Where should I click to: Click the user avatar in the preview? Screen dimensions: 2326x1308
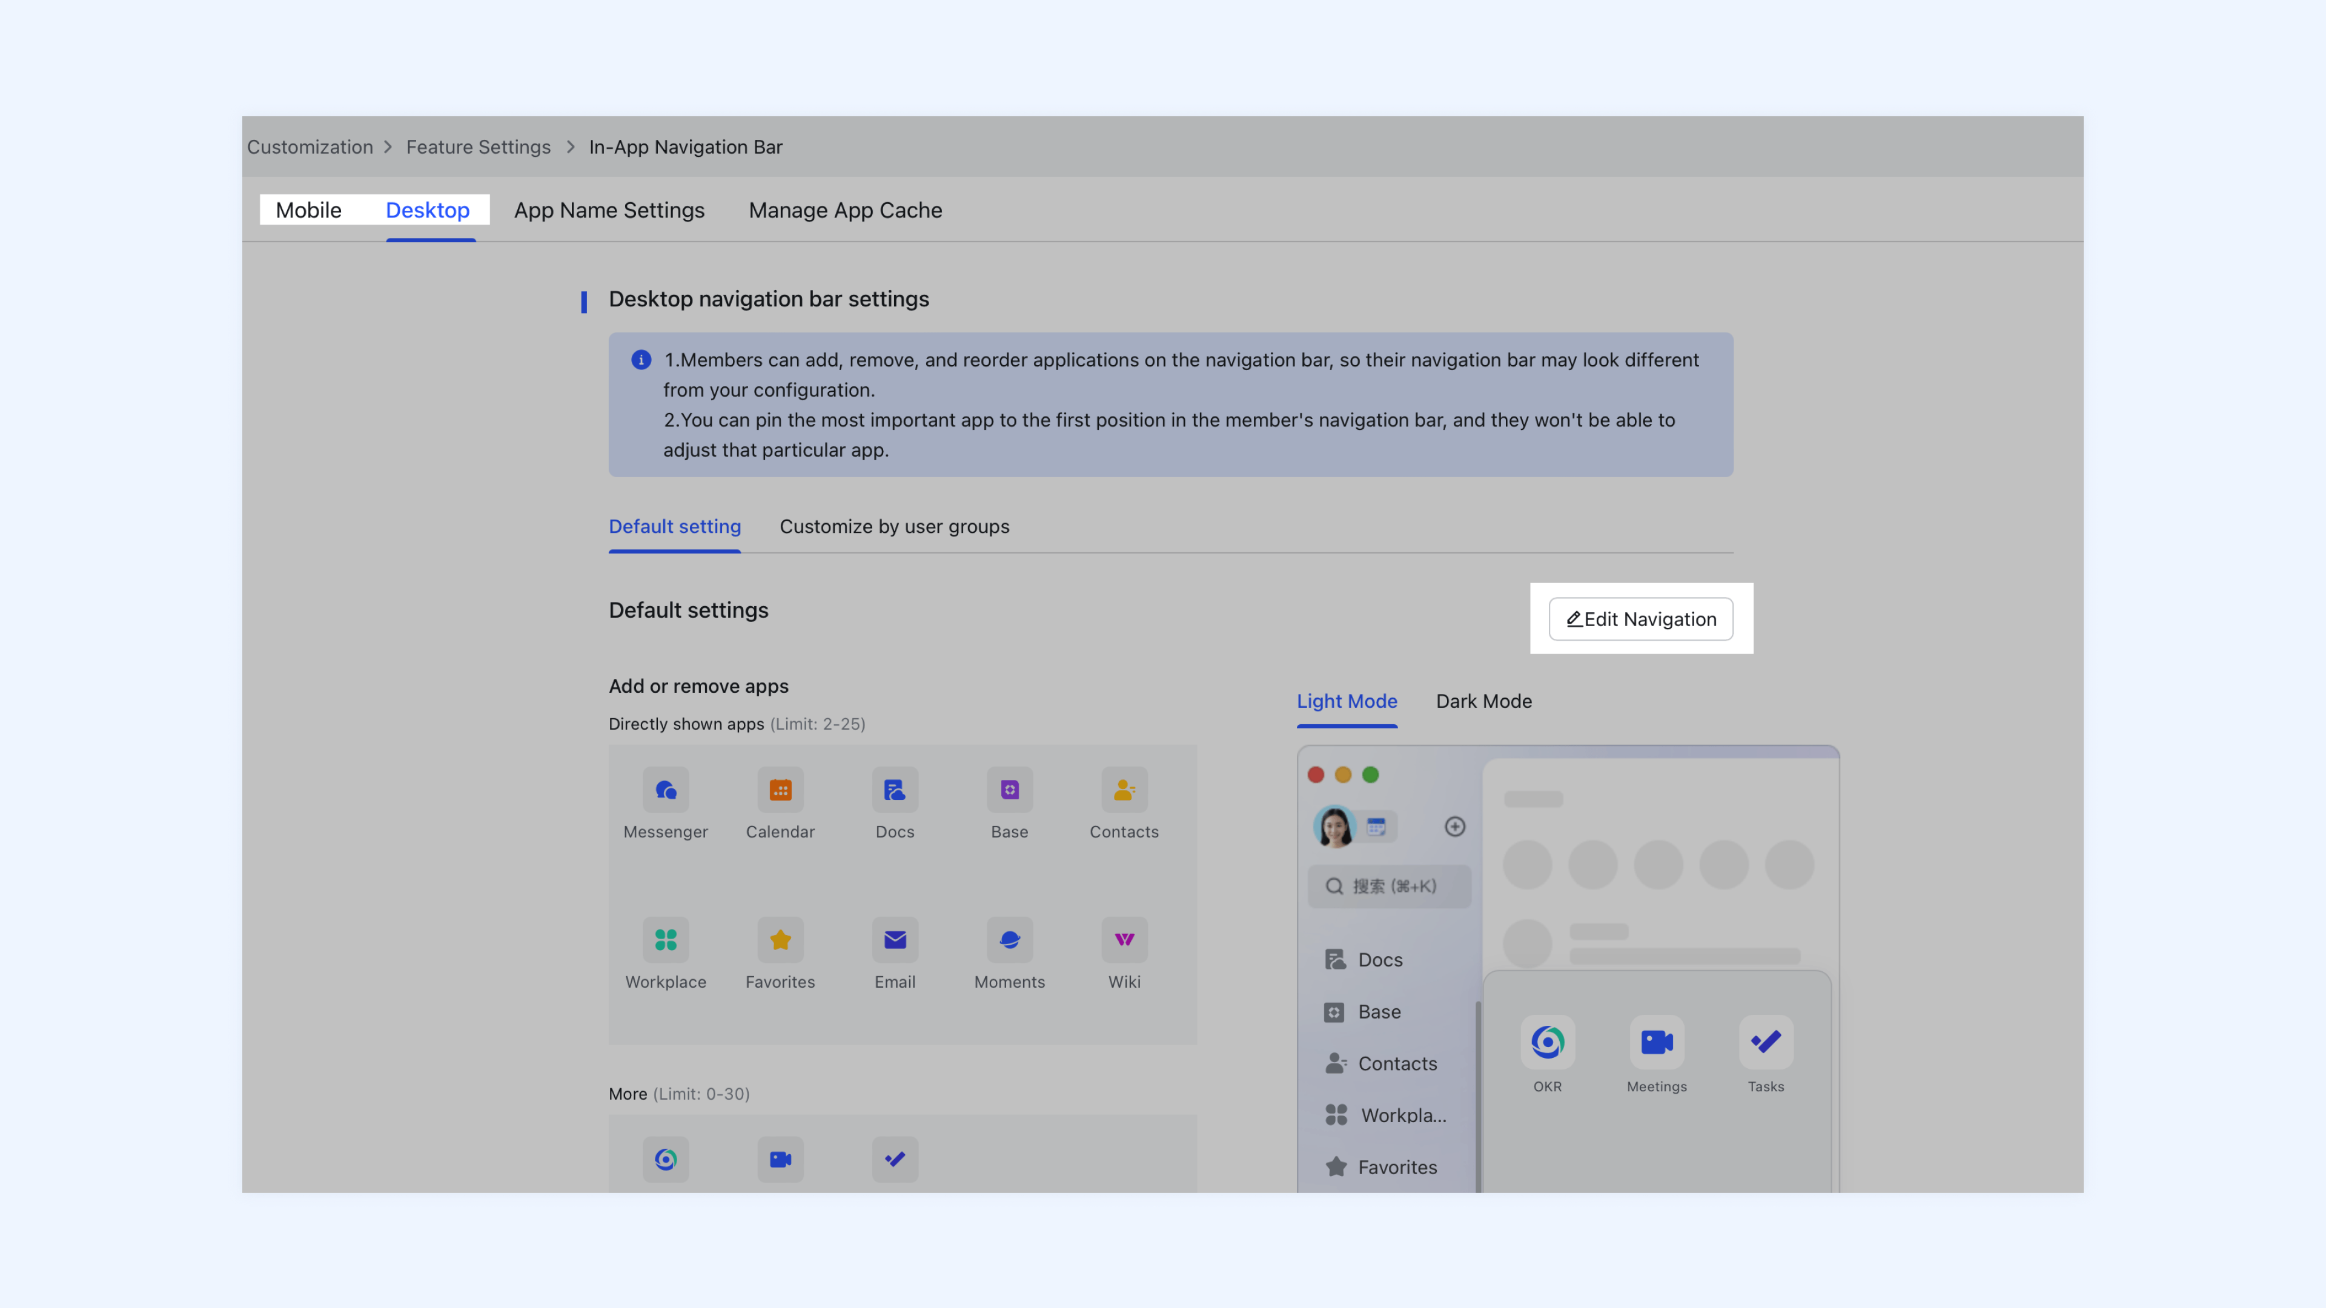tap(1334, 826)
